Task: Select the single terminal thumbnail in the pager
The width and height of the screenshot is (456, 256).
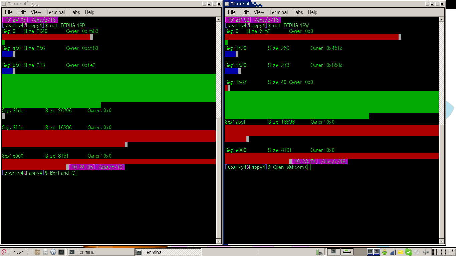Action: (x=333, y=252)
